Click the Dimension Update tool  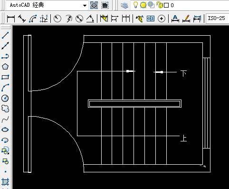[197, 19]
